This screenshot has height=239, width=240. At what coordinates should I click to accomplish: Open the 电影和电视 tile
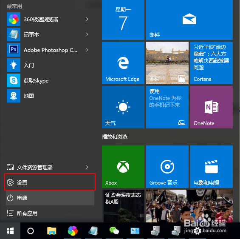[x=212, y=167]
